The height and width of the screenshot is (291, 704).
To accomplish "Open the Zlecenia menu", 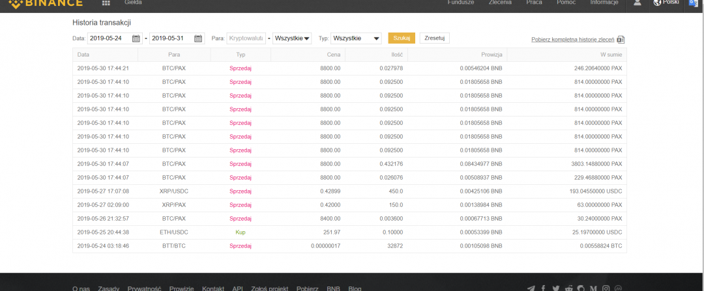I will click(x=500, y=3).
